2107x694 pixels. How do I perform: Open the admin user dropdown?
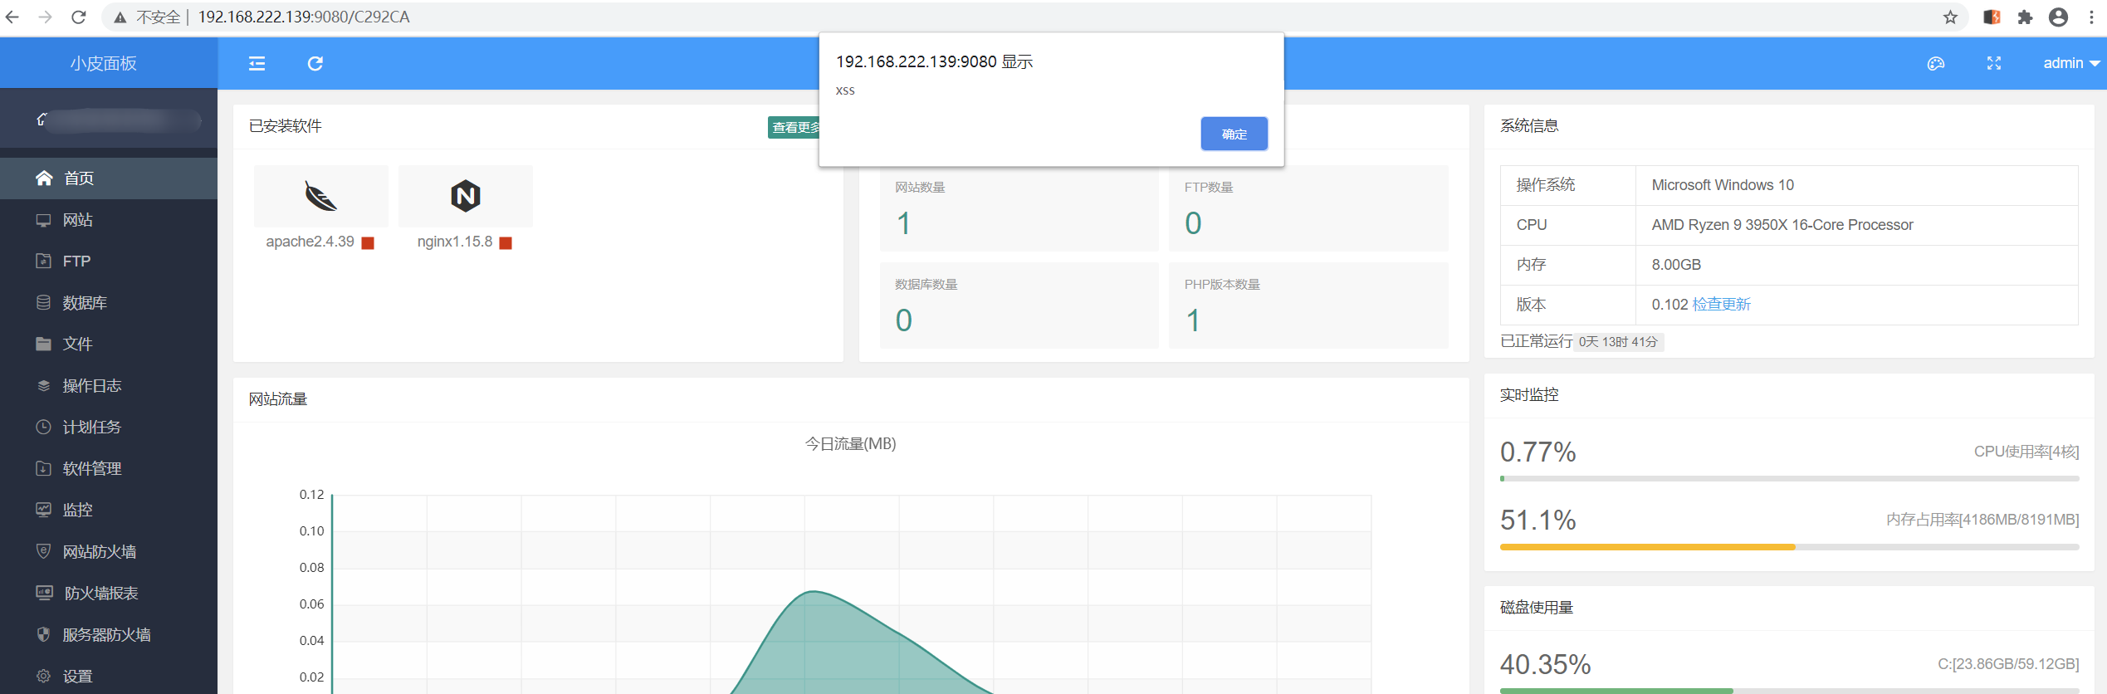click(x=2071, y=64)
